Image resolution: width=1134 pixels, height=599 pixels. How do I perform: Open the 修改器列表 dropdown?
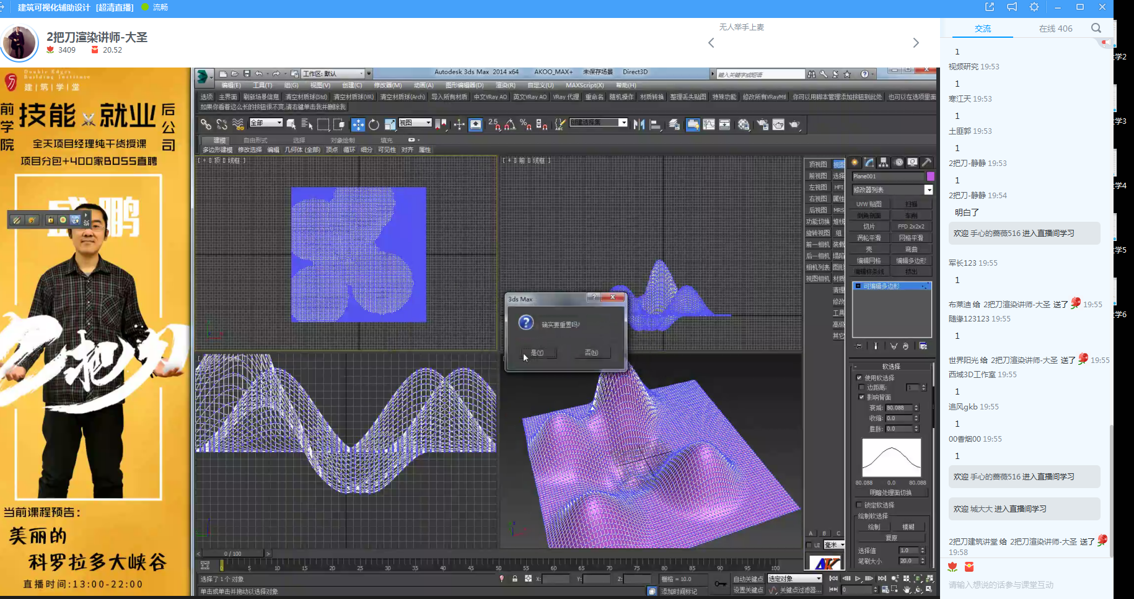coord(928,190)
